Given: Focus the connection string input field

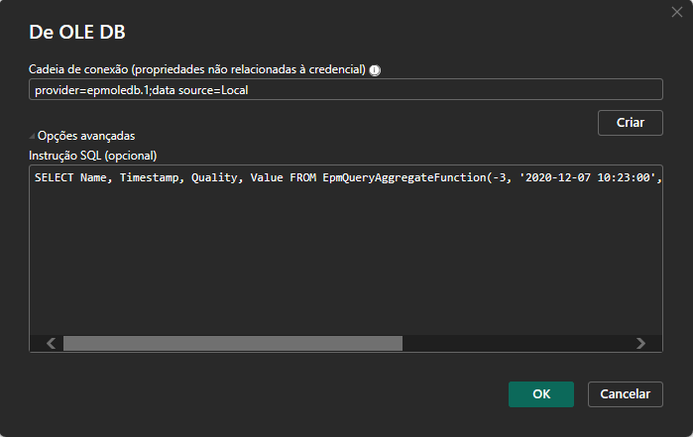Looking at the screenshot, I should click(346, 90).
